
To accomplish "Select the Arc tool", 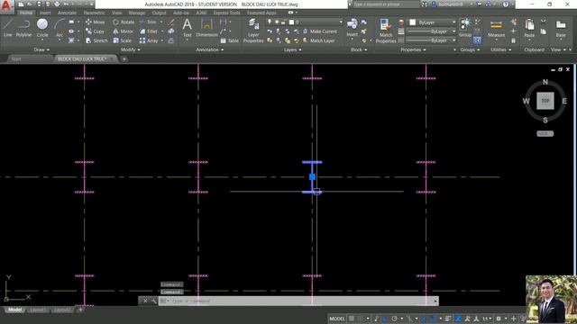I will 60,28.
